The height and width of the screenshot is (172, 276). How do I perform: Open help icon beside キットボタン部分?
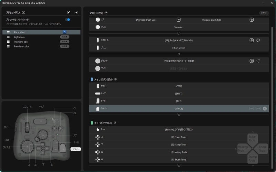click(115, 123)
